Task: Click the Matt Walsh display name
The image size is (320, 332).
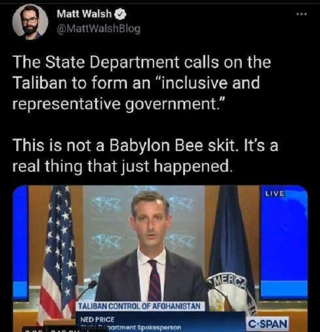Action: click(x=84, y=14)
